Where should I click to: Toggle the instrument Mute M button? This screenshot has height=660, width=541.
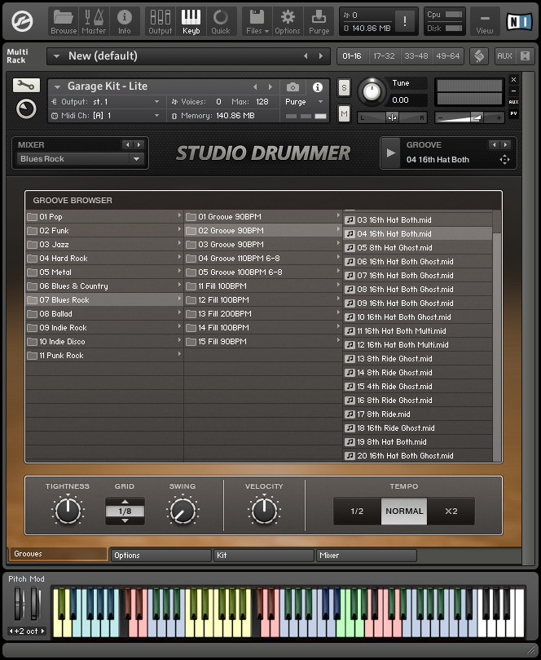point(344,113)
